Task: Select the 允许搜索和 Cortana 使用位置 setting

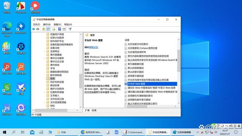Action: tap(142, 48)
